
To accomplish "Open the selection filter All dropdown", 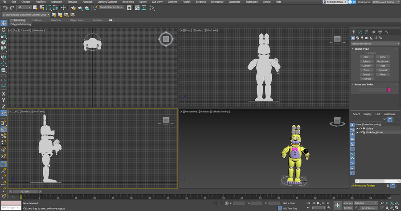I will tap(25, 8).
